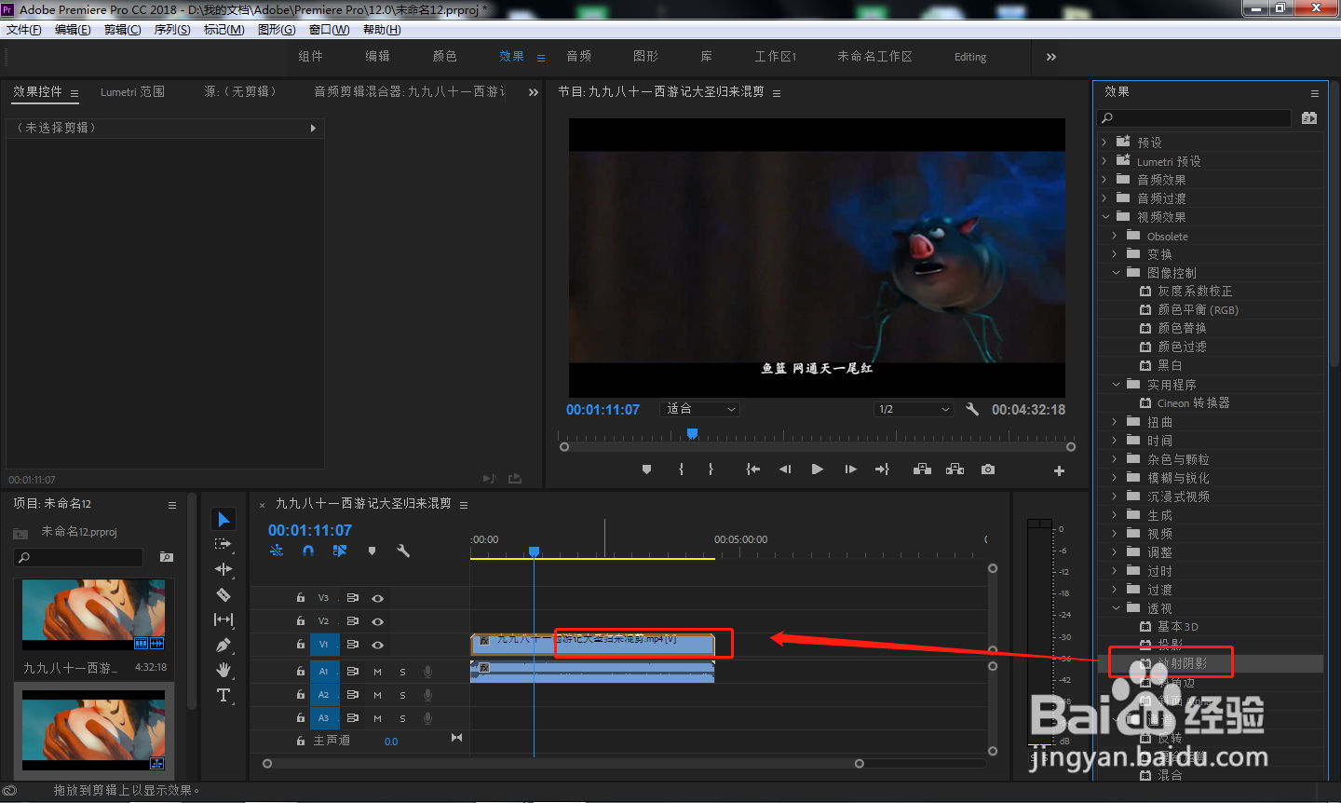Image resolution: width=1341 pixels, height=803 pixels.
Task: Open the 适合 zoom level dropdown
Action: click(x=700, y=409)
